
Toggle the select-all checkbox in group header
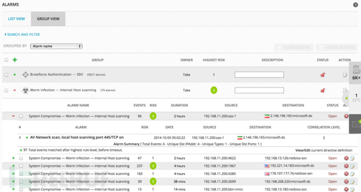point(6,60)
